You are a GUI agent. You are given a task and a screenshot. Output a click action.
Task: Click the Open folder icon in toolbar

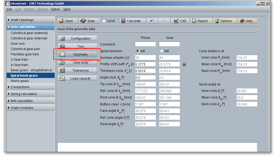62,21
